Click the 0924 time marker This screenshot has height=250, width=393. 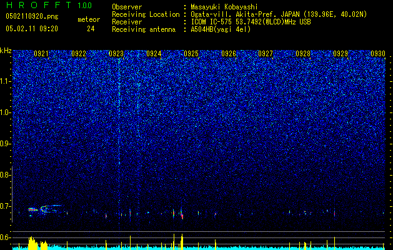(154, 54)
